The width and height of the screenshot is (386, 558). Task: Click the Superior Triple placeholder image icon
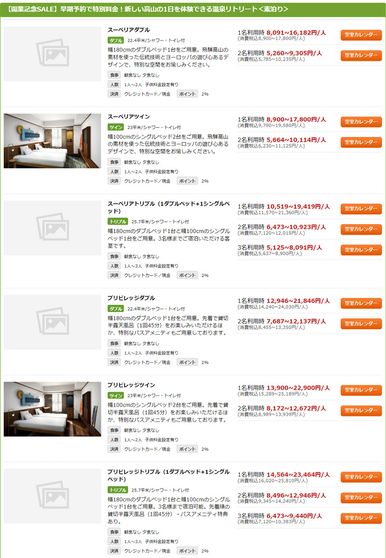52,228
